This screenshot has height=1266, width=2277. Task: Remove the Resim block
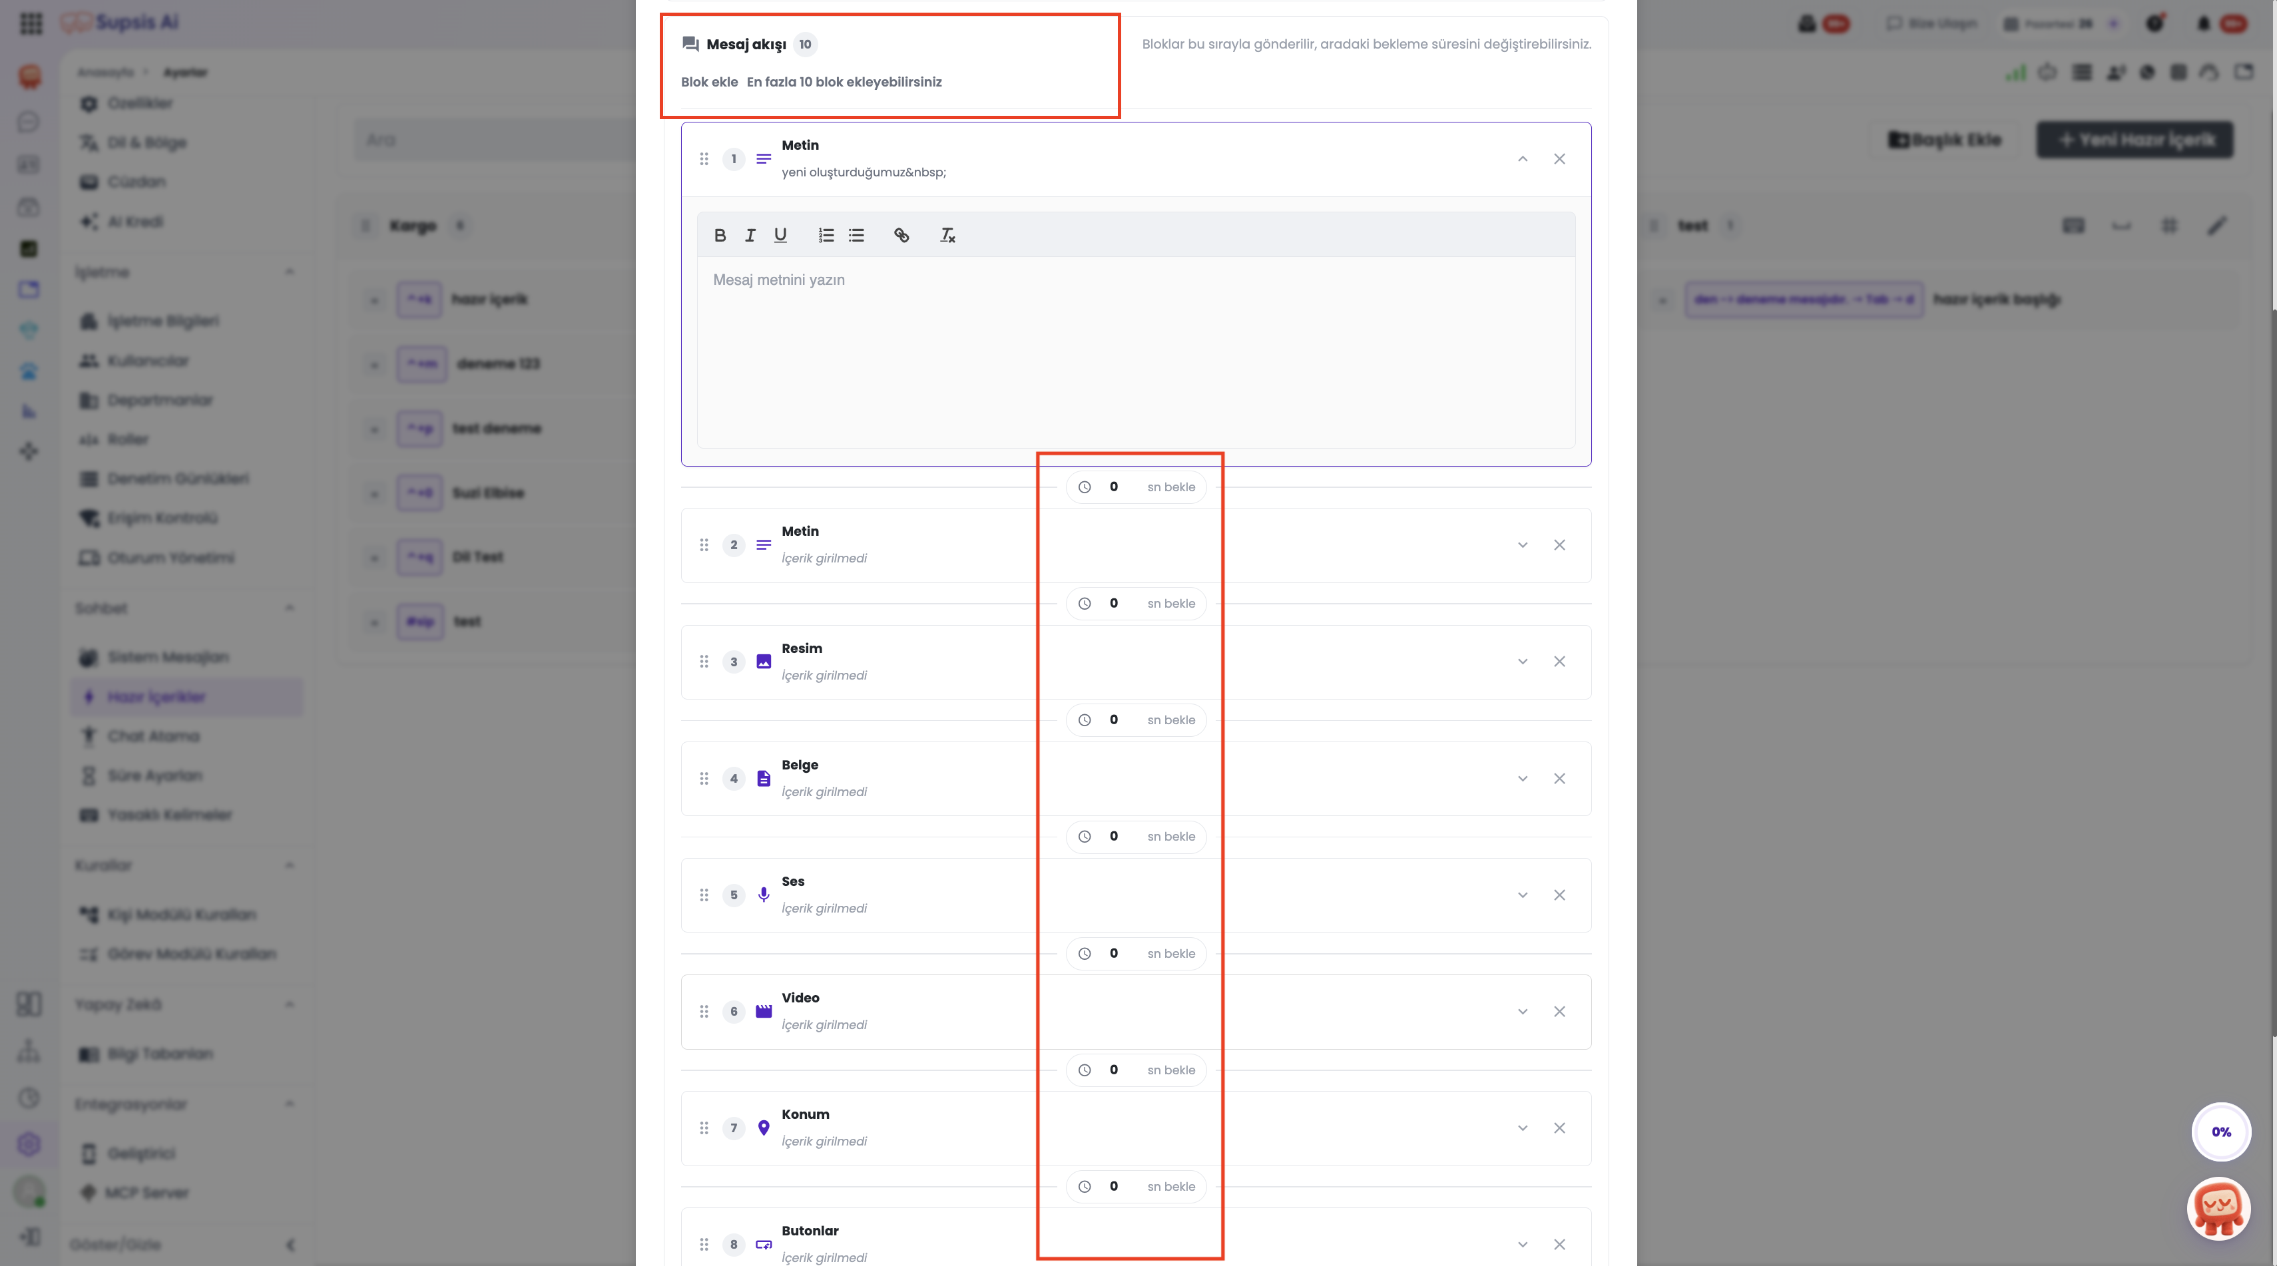click(1559, 662)
